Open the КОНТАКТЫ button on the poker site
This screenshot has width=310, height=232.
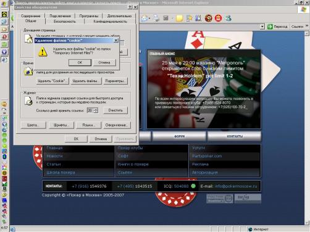click(235, 136)
